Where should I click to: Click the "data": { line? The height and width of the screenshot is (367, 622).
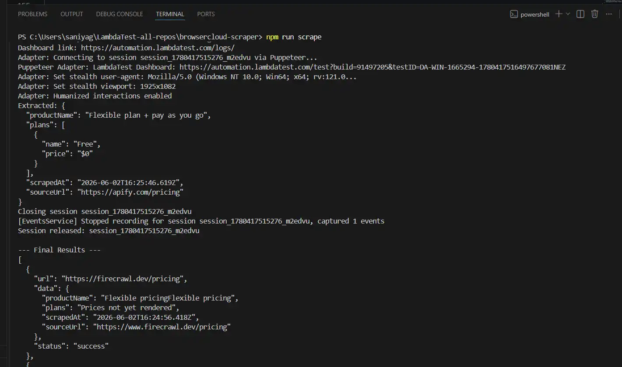click(x=51, y=289)
